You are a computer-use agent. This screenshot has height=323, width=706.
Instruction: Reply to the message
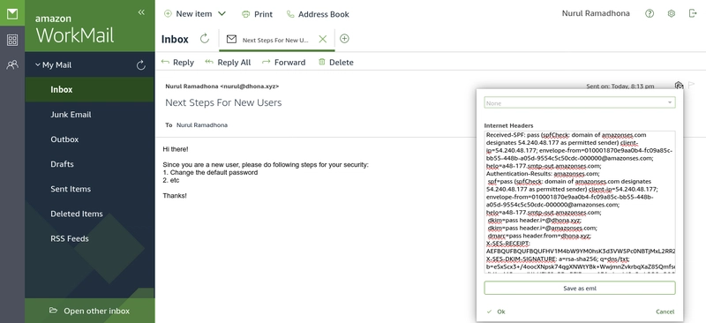point(177,62)
